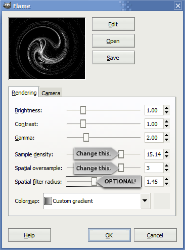Click the Save button
Screen dimensions: 185x250
(x=113, y=58)
